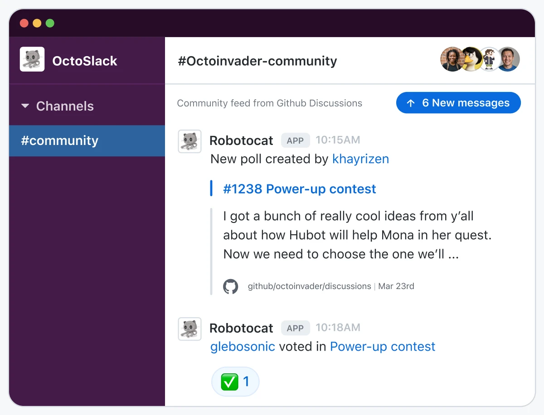
Task: Click the APP badge next to Robotocat
Action: pos(295,140)
